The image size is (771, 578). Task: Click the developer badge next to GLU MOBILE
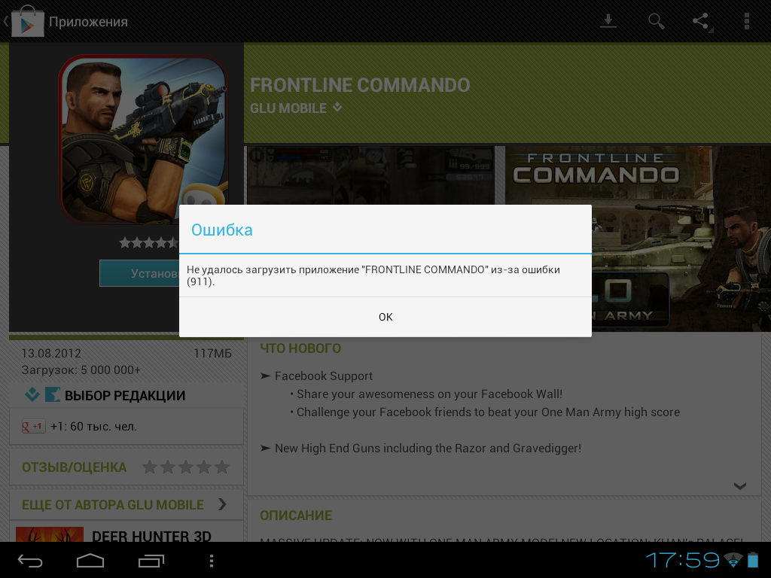pyautogui.click(x=337, y=107)
